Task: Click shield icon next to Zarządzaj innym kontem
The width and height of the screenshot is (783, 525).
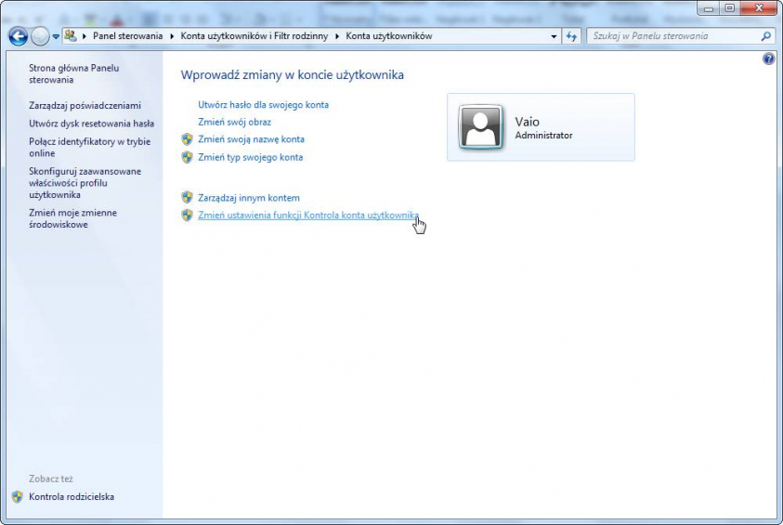Action: click(x=187, y=198)
